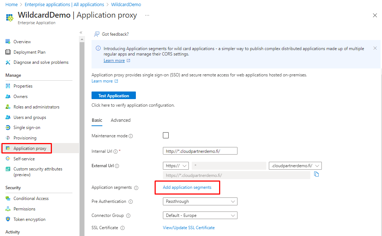Click the Connector Group info icon

128,216
